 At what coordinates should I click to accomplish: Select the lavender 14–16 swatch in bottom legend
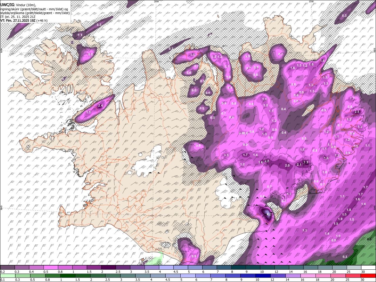(x=293, y=276)
